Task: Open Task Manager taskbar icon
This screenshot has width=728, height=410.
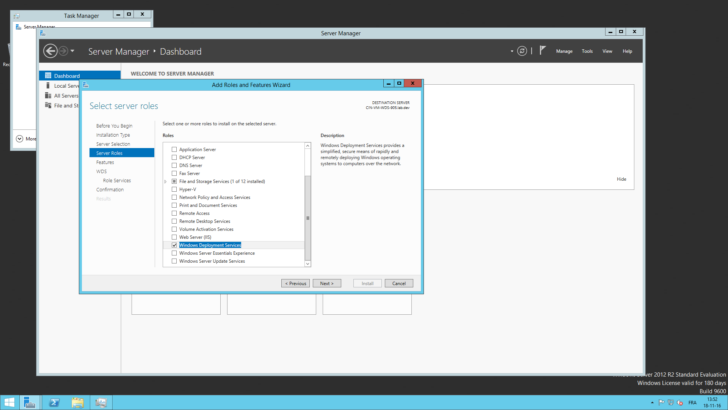Action: tap(101, 402)
